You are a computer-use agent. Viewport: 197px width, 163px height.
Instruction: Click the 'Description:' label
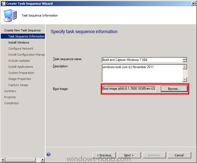coord(61,66)
